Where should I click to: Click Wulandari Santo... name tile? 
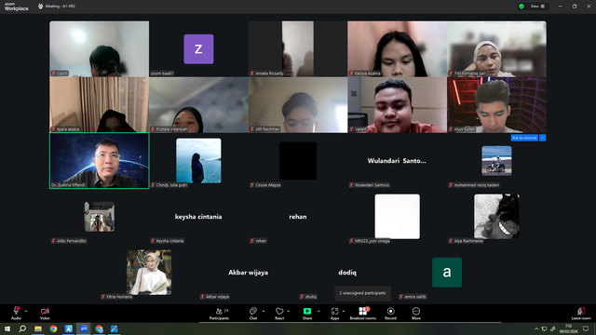397,161
